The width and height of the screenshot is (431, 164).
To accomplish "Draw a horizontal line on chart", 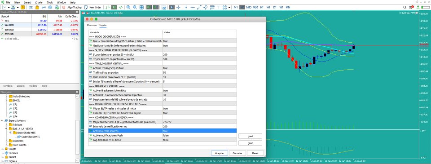I will coord(193,7).
